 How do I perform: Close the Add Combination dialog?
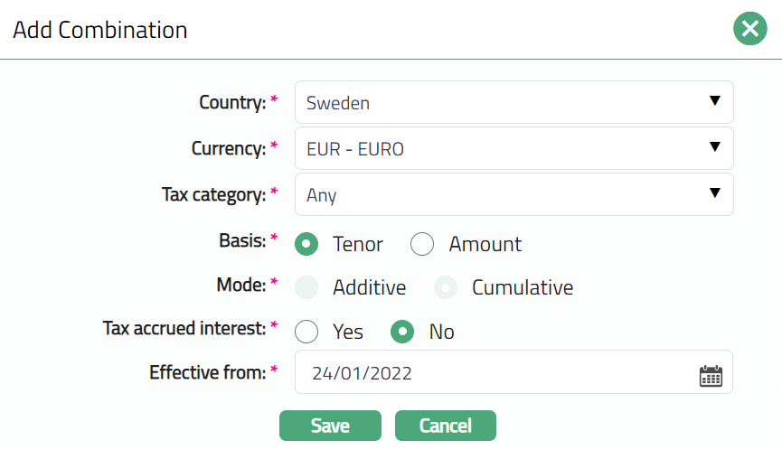point(749,30)
